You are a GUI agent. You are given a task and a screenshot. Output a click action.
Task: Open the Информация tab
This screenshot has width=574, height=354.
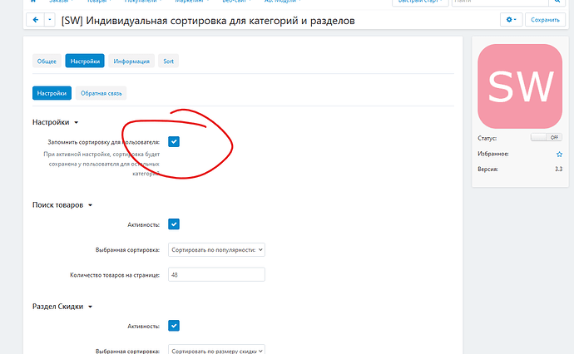pos(131,61)
